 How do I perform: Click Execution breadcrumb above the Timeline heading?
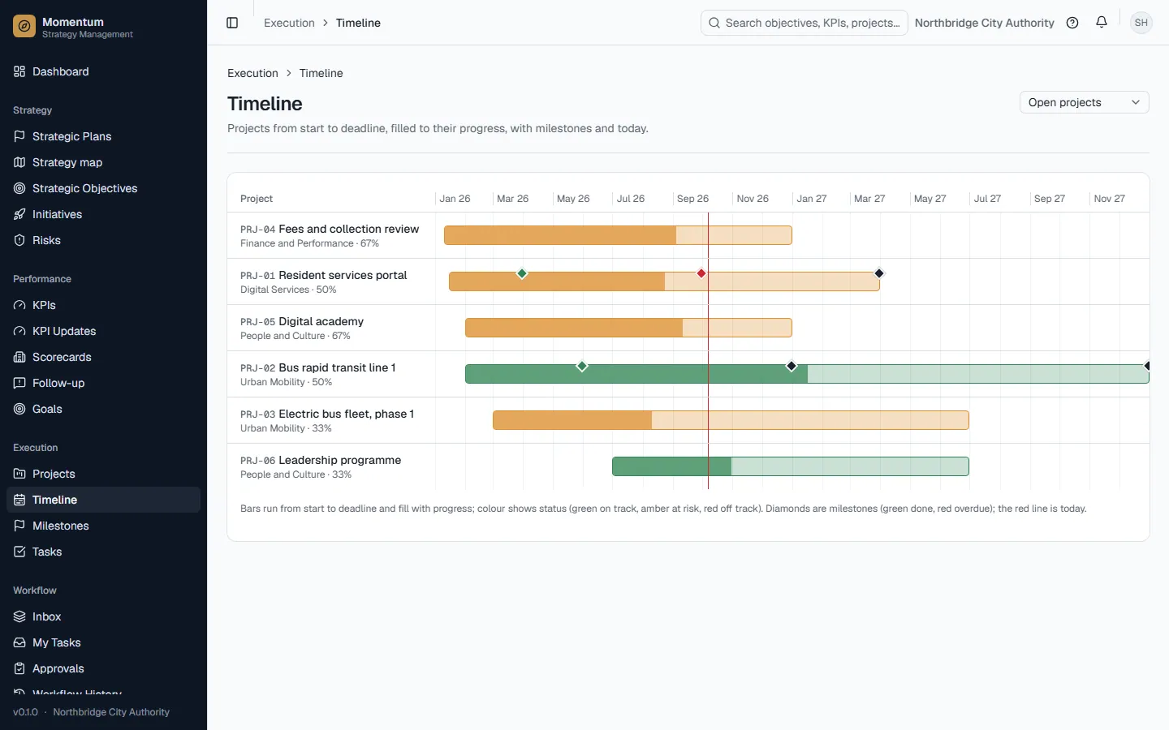252,73
